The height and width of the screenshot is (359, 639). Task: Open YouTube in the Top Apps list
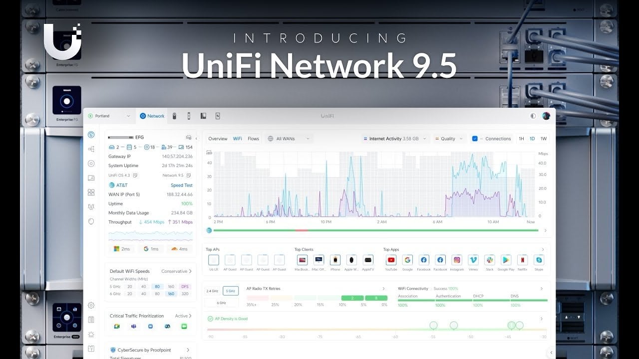coord(391,260)
